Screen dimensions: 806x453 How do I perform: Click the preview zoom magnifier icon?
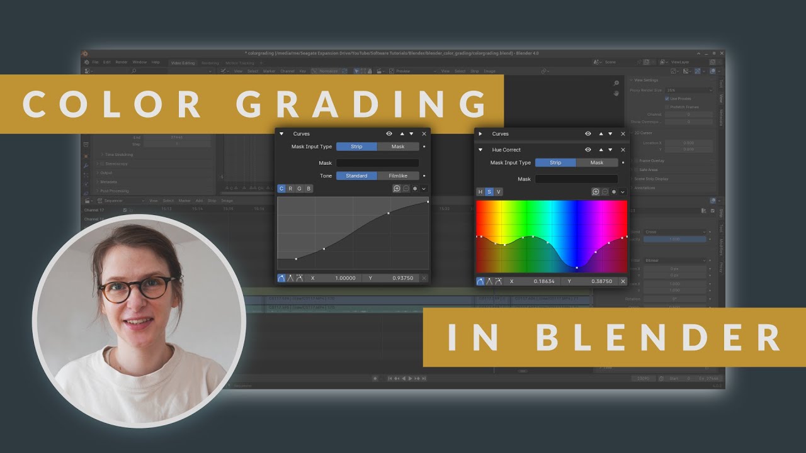pos(616,84)
